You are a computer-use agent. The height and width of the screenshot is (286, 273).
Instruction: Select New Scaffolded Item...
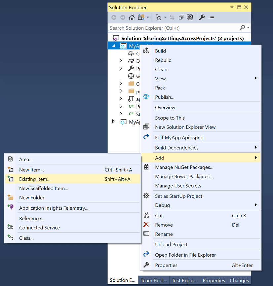[x=72, y=188]
